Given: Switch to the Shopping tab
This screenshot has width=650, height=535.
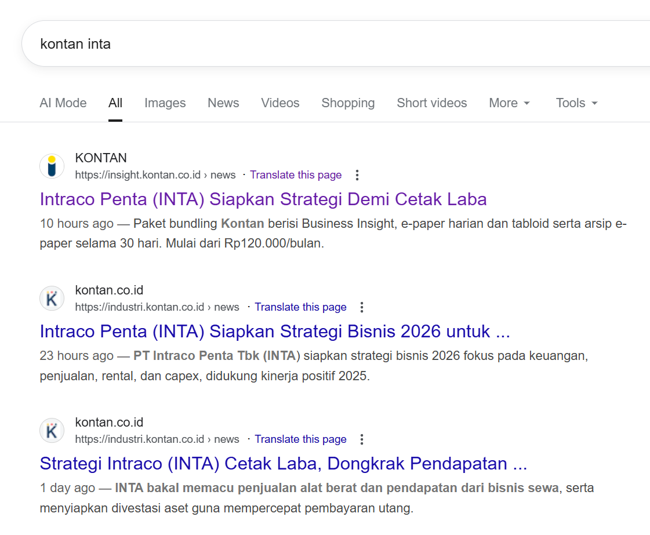Looking at the screenshot, I should tap(348, 103).
